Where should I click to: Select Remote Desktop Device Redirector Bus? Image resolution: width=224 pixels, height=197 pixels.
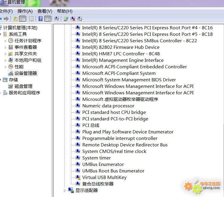[x=125, y=145]
